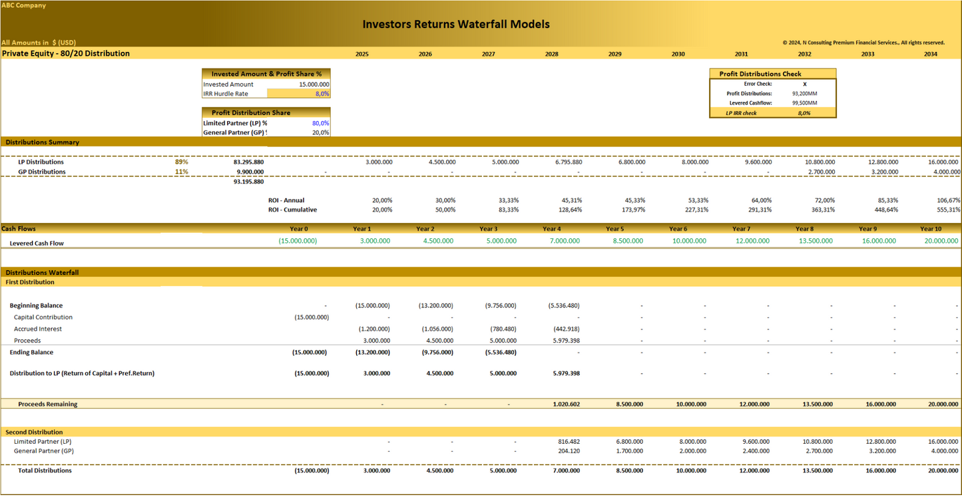Click the 'Levered Cash Flow' row label
The image size is (962, 497).
click(37, 244)
